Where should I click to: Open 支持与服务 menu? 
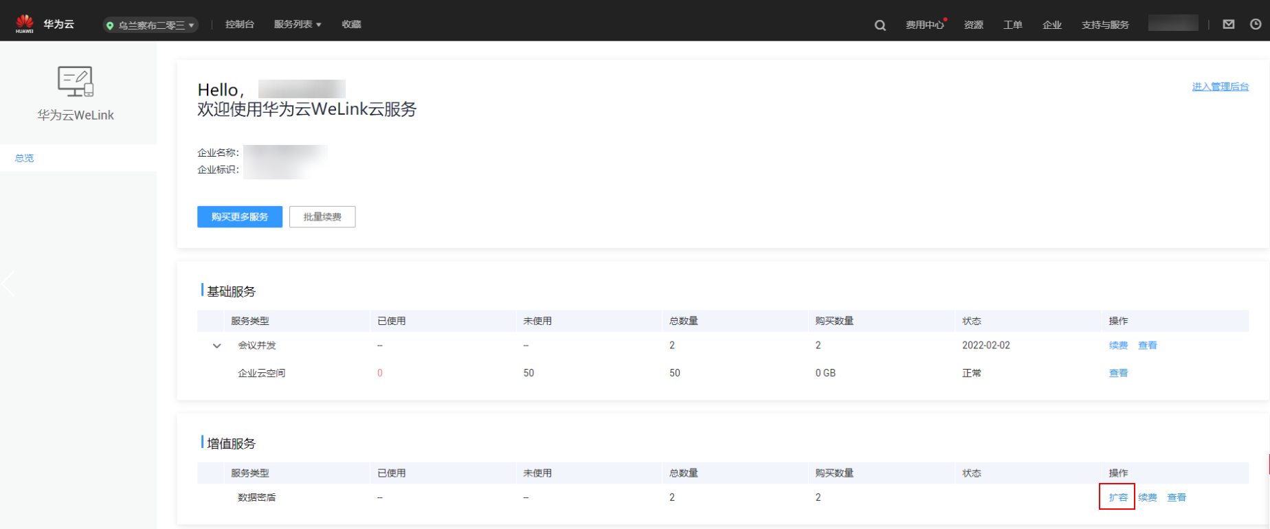click(1105, 25)
